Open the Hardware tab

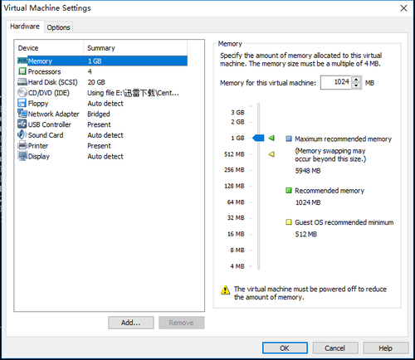25,27
